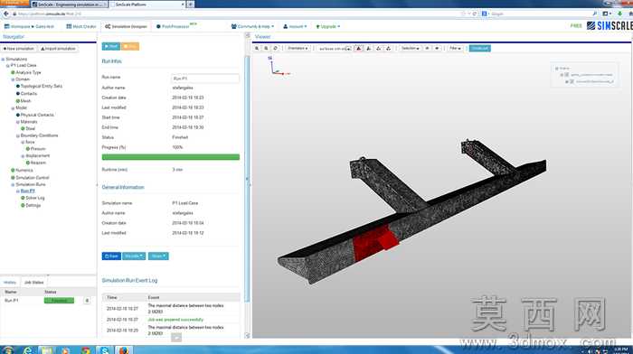Toggle the highlighted red pick-mode icon

[x=358, y=48]
